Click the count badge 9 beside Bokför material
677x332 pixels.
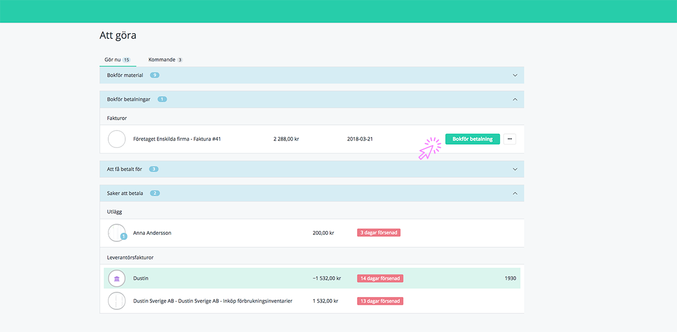(155, 75)
